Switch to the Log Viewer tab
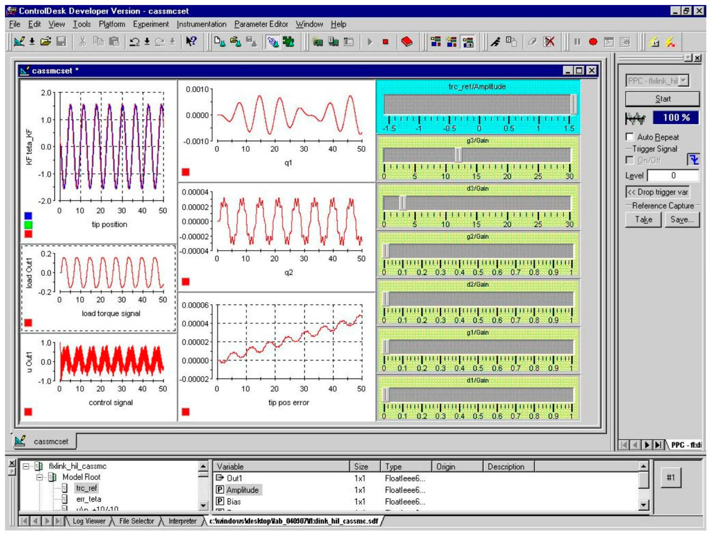Image resolution: width=712 pixels, height=535 pixels. click(x=89, y=521)
